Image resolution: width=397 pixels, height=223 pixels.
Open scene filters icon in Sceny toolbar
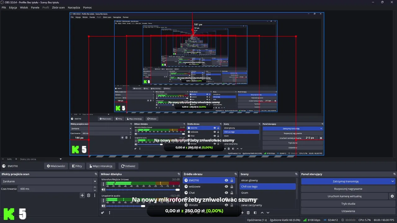[x=255, y=213]
